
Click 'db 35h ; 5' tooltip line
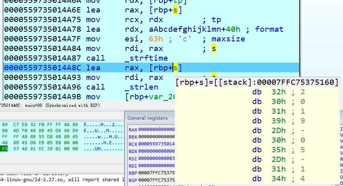click(x=279, y=150)
